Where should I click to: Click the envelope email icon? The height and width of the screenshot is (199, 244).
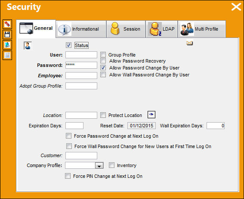(x=189, y=43)
